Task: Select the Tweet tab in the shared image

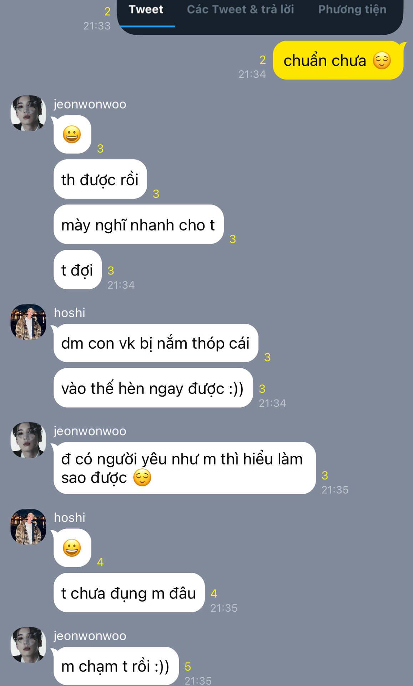Action: pos(146,10)
